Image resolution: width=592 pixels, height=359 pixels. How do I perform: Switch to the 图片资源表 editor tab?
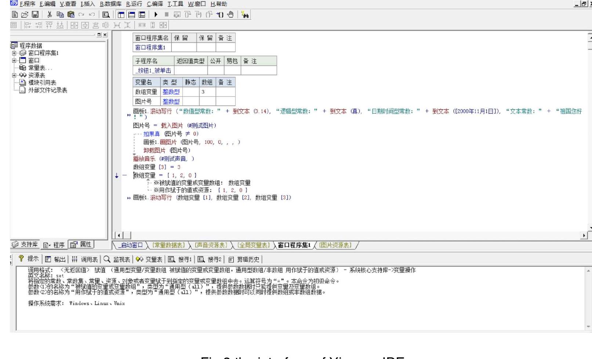pyautogui.click(x=335, y=245)
